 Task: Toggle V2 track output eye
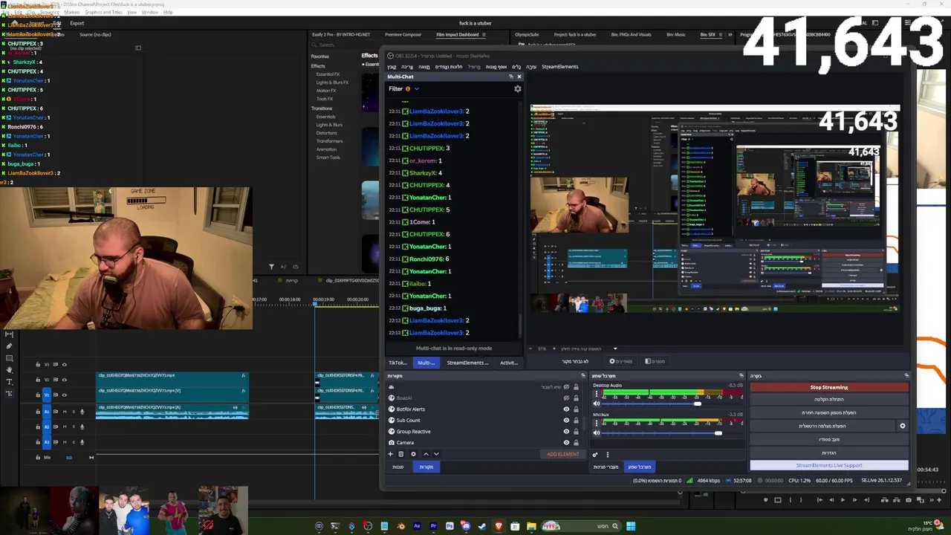pos(65,380)
